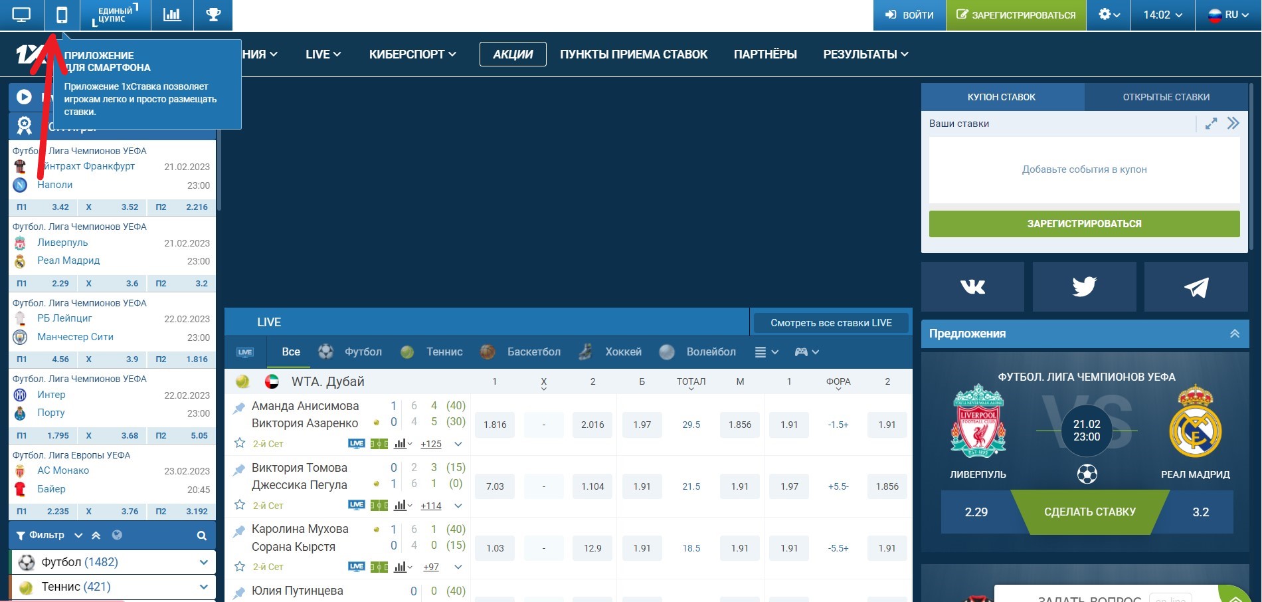Screen dimensions: 1262x602
Task: Select П2 odds 5.05 for Интер–Порту
Action: (182, 436)
